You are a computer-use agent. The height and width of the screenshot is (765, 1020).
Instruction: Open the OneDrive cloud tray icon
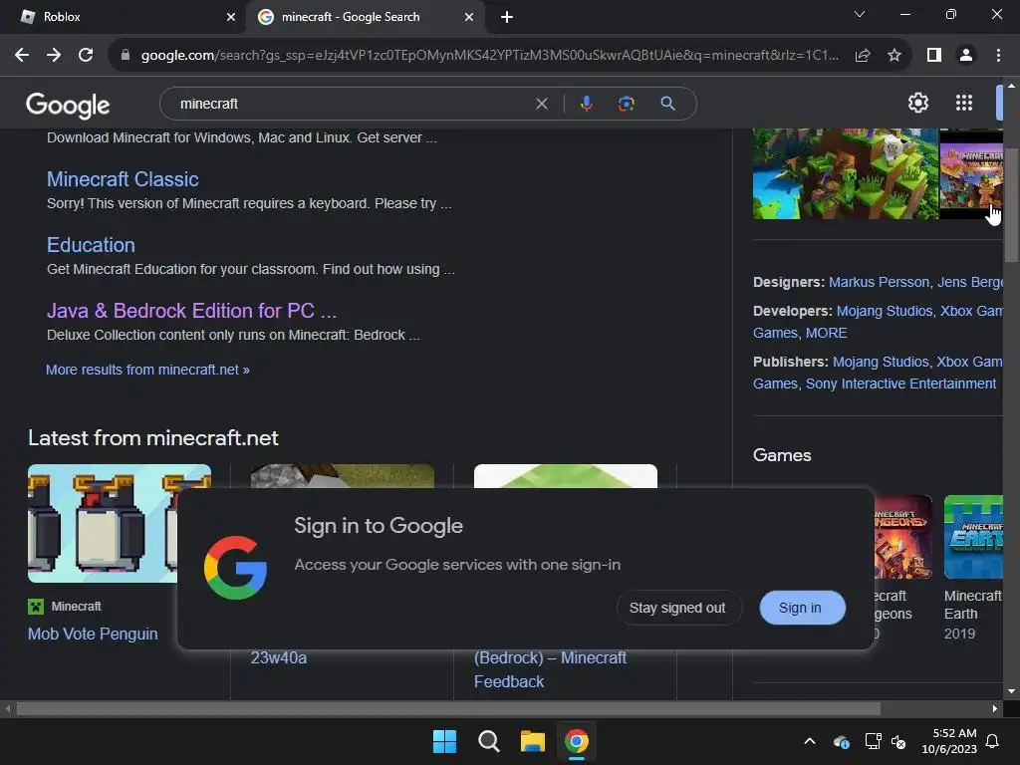(x=841, y=741)
